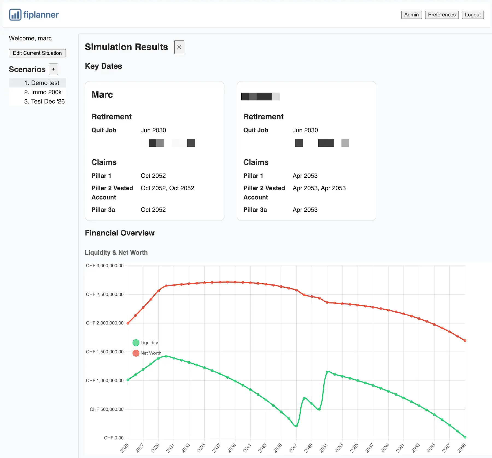This screenshot has height=458, width=492.
Task: Click the final Liquidity point at 2069
Action: click(x=465, y=437)
